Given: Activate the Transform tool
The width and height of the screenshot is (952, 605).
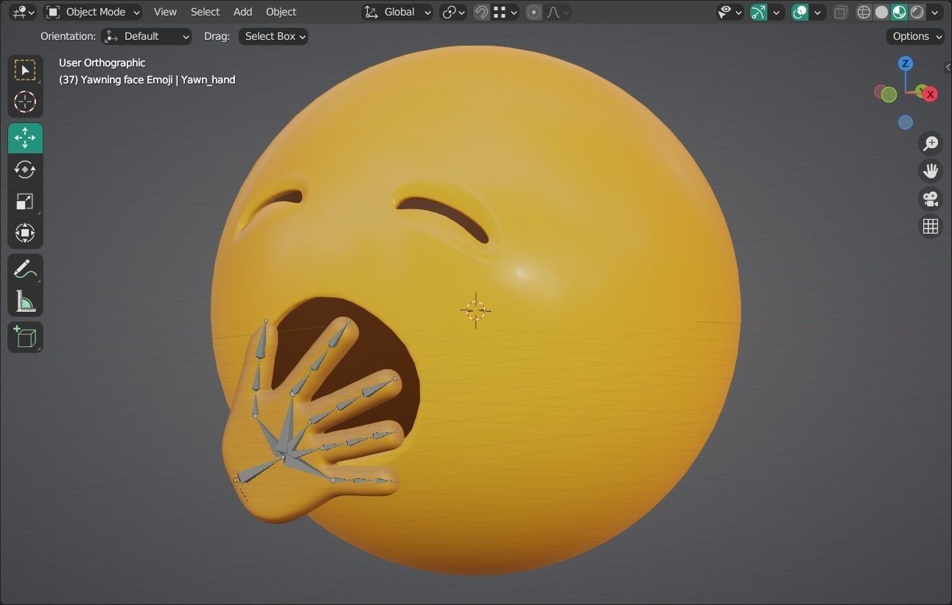Looking at the screenshot, I should pyautogui.click(x=25, y=233).
